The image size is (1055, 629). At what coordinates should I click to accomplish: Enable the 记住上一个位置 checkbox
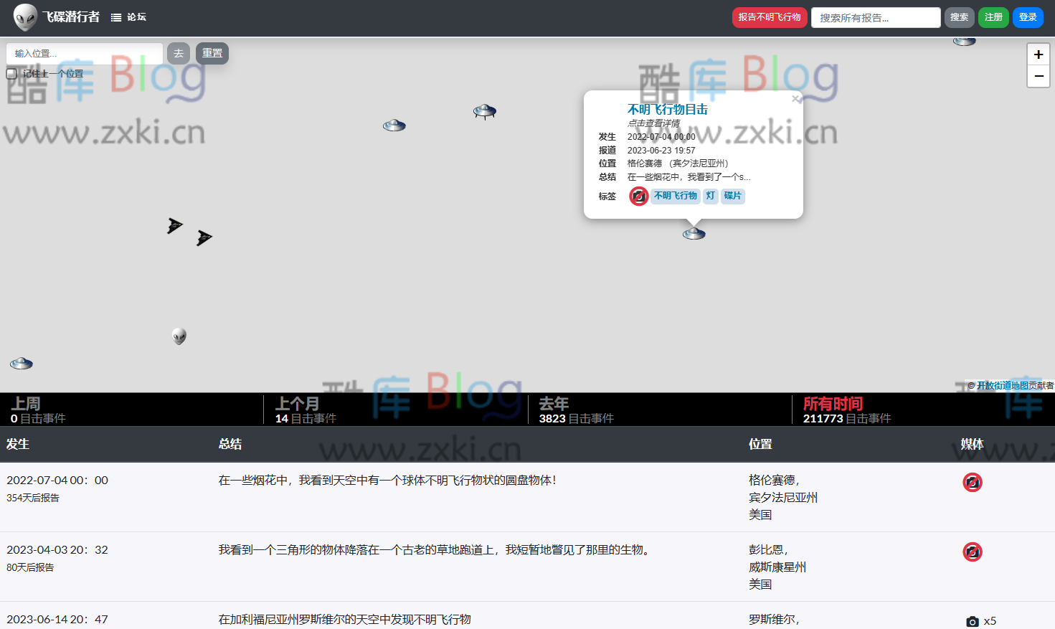[11, 73]
